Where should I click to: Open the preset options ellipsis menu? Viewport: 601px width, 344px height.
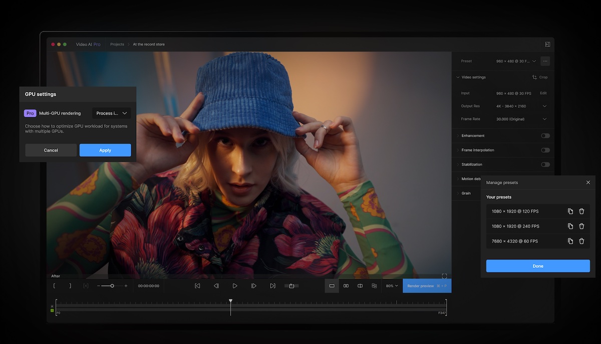pyautogui.click(x=544, y=61)
